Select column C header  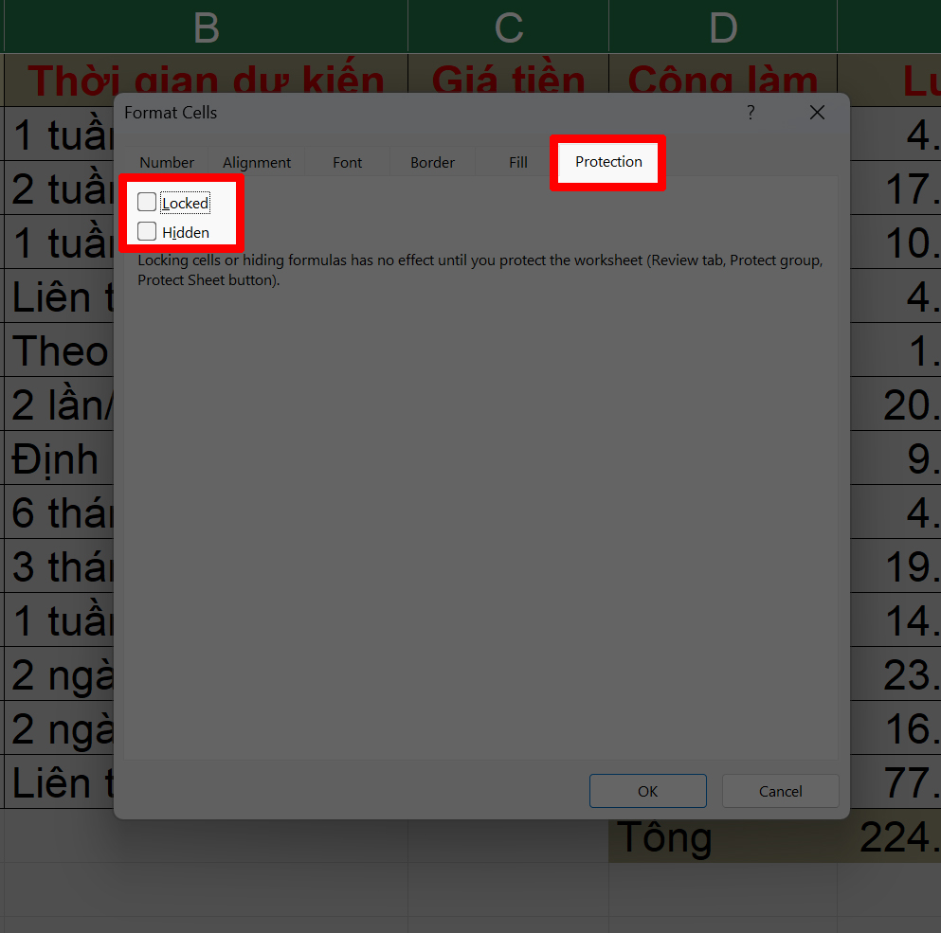pos(508,27)
